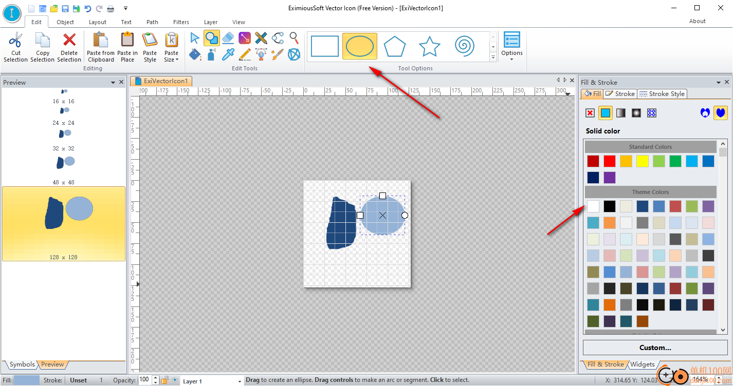733x386 pixels.
Task: Select the Bezier pen tool
Action: point(261,54)
